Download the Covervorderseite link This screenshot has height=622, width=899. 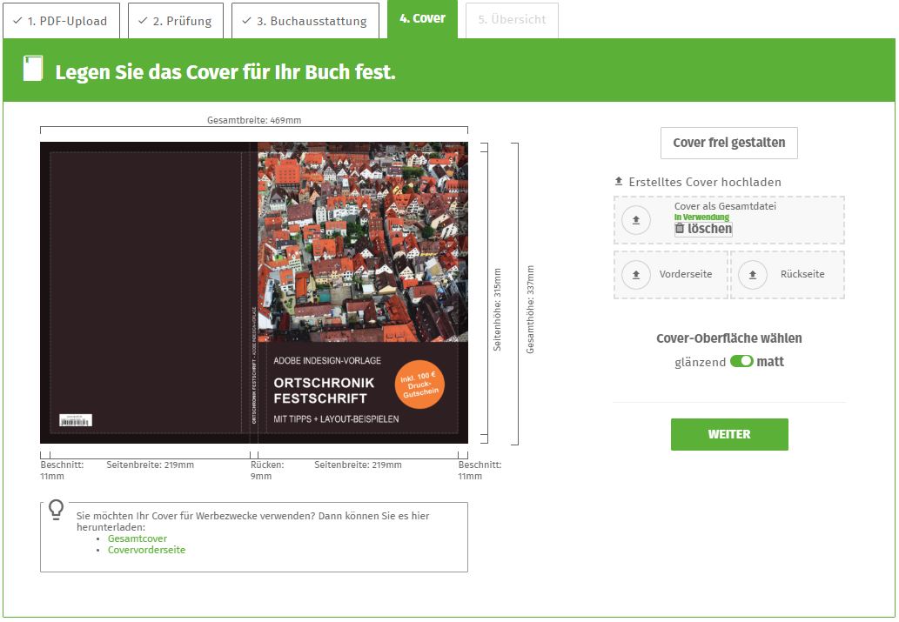tap(147, 550)
